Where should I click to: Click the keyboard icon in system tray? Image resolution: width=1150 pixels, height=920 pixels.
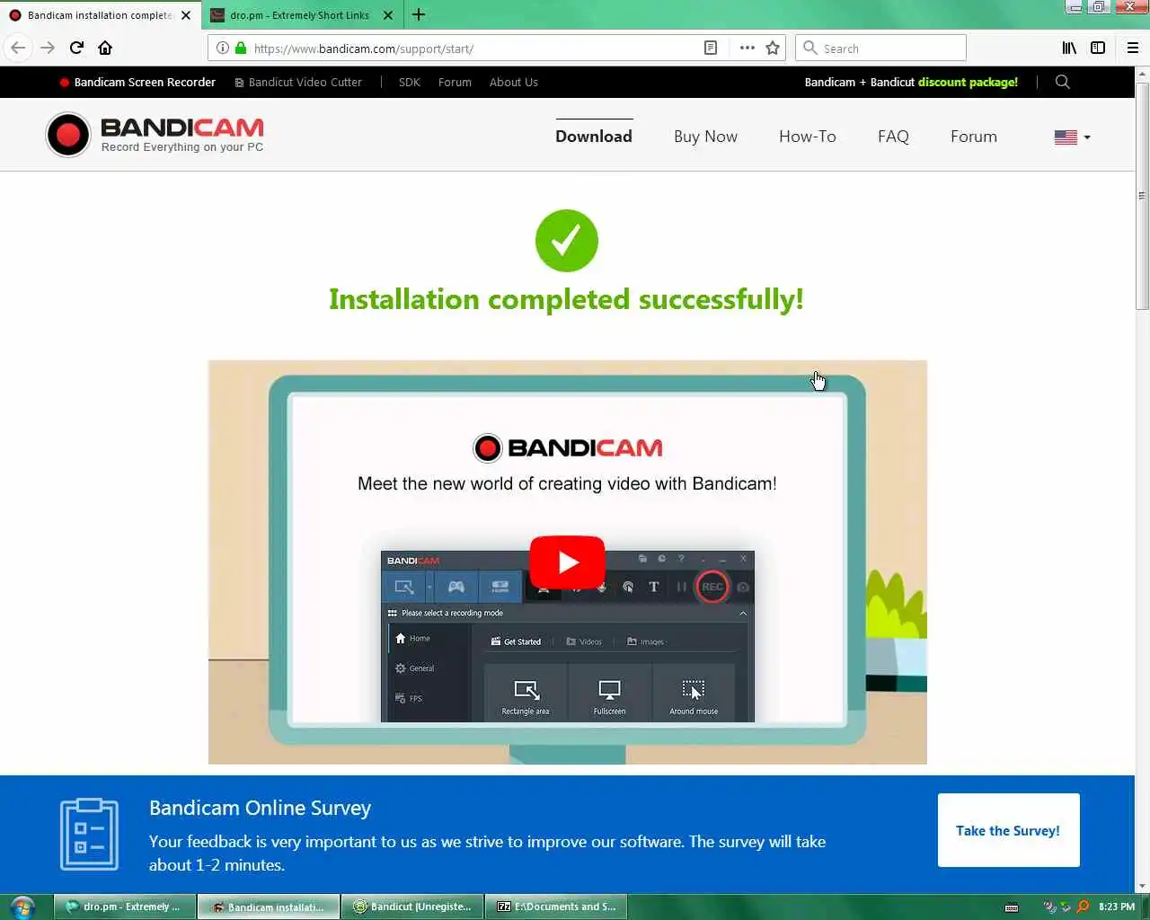click(1012, 907)
